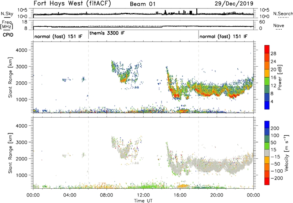This screenshot has width=293, height=203.
Task: Click the '18' frequency axis tick
Action: [24, 22]
